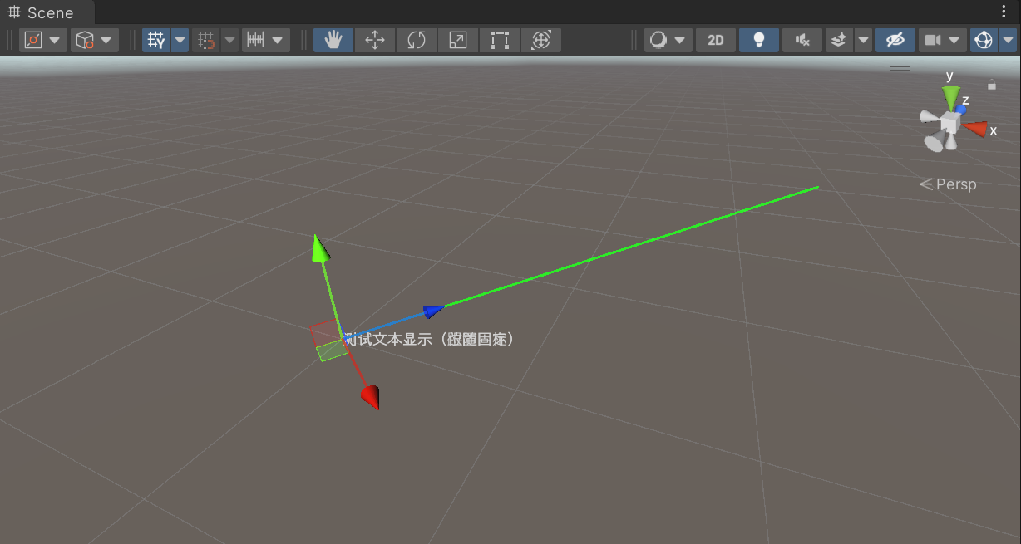Viewport: 1021px width, 544px height.
Task: Select the Move tool
Action: click(375, 40)
